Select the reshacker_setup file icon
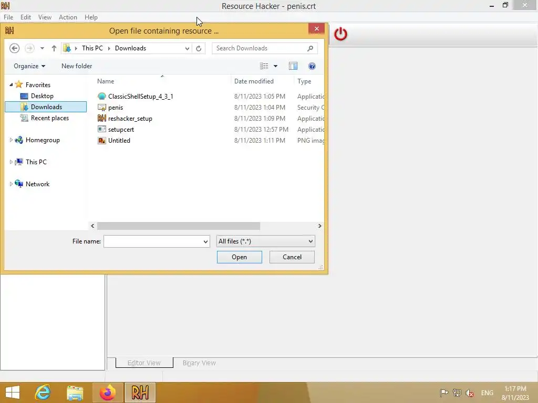The image size is (538, 403). click(101, 118)
